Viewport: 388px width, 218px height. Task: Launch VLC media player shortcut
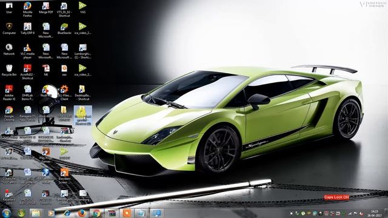[27, 51]
